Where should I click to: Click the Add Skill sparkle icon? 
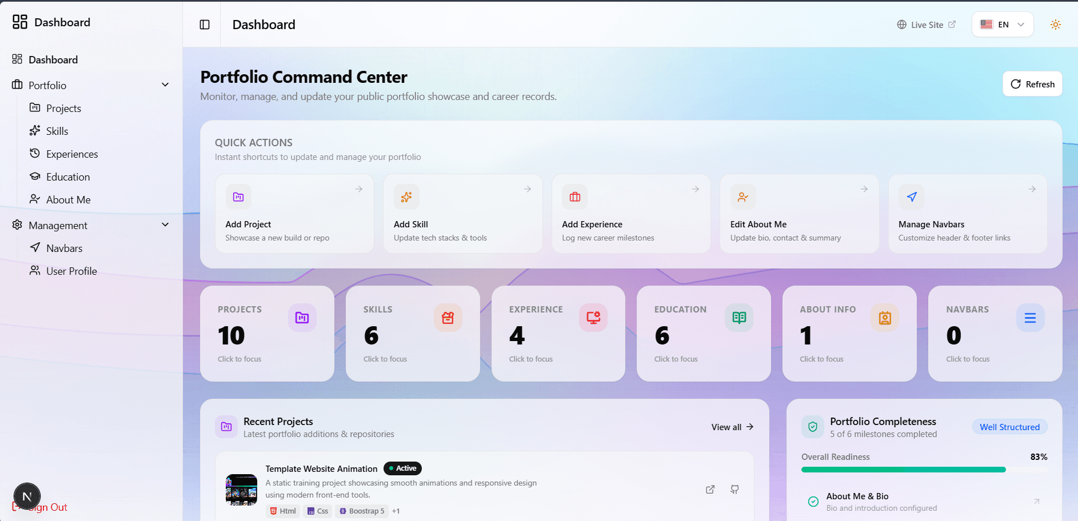(x=406, y=197)
